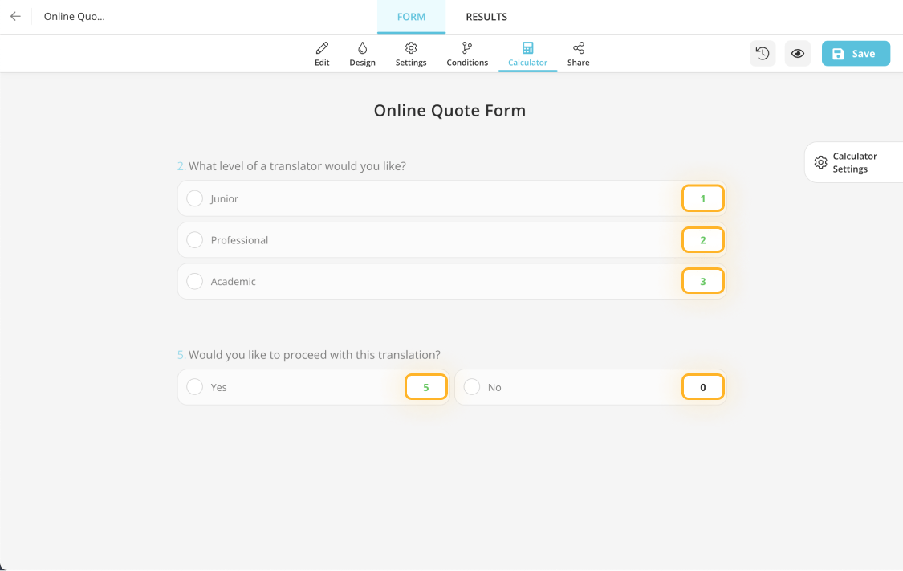Choose No to decline the translation
Image resolution: width=903 pixels, height=571 pixels.
[471, 386]
